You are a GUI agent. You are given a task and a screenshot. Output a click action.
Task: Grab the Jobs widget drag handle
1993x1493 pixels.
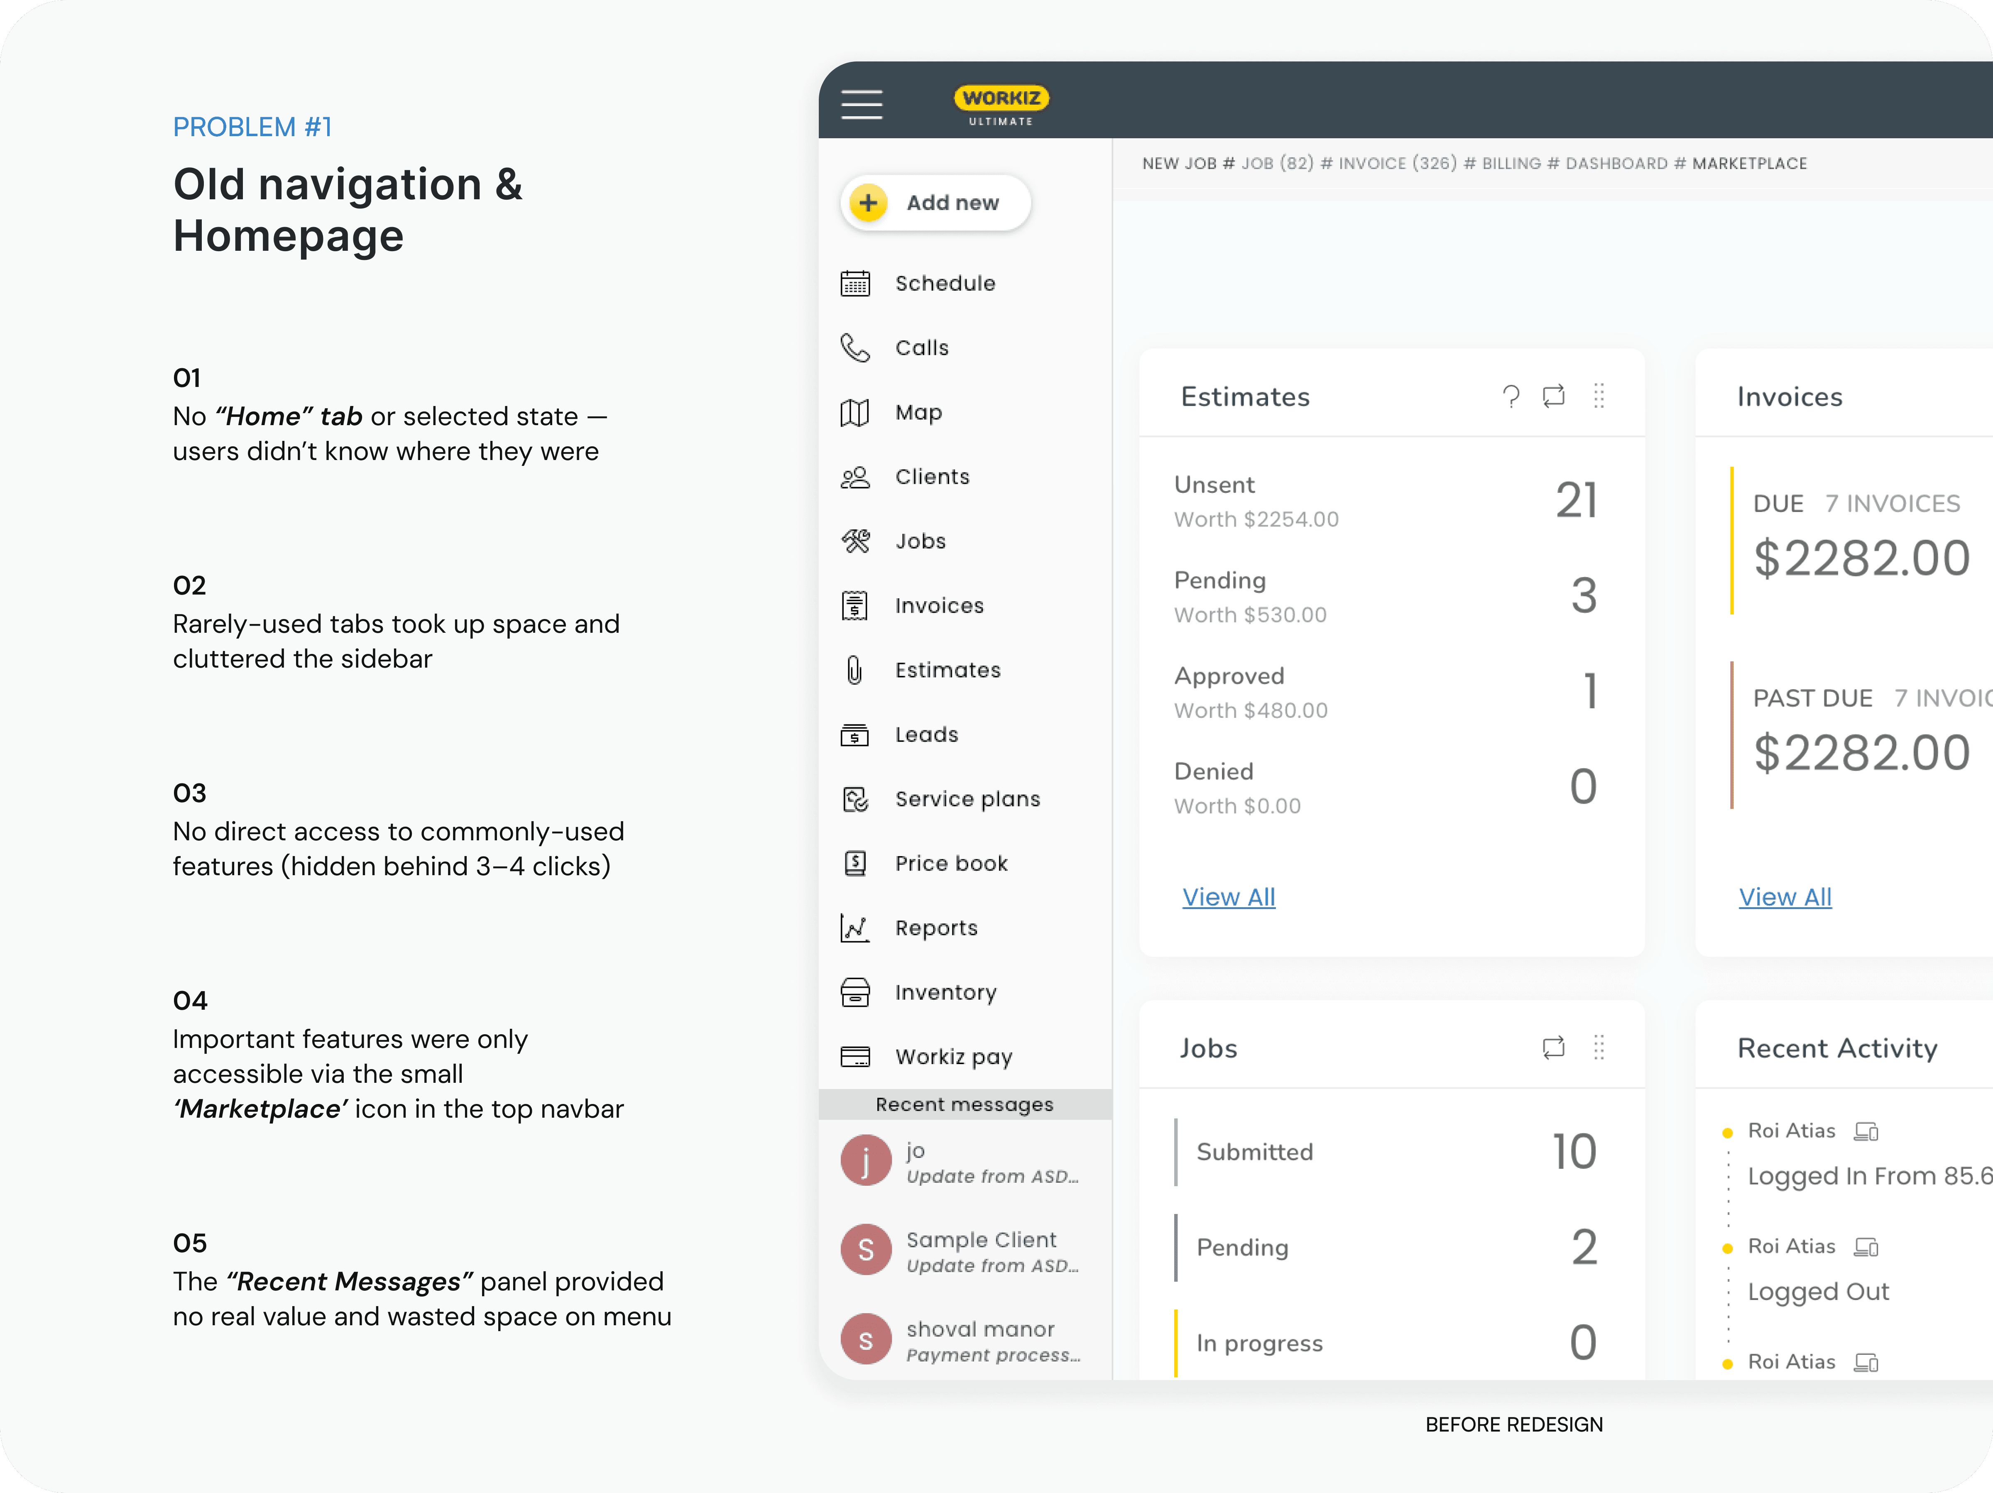(1599, 1048)
